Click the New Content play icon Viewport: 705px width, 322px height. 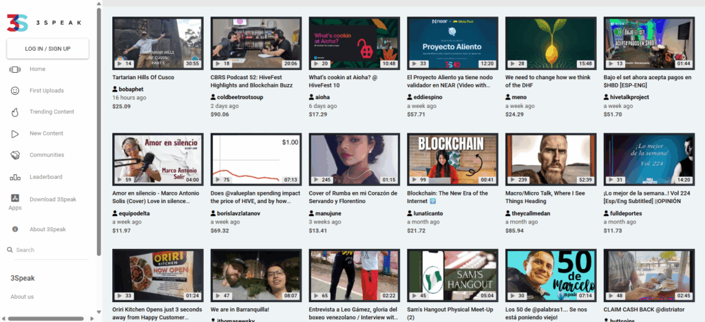[x=15, y=133]
